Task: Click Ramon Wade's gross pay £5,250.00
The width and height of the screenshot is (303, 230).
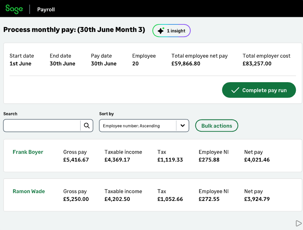Action: 76,199
